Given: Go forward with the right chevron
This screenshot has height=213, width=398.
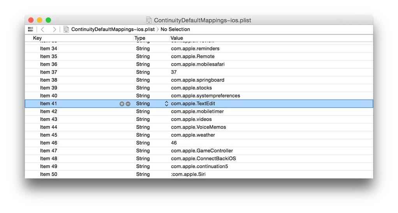Looking at the screenshot, I should (x=54, y=29).
